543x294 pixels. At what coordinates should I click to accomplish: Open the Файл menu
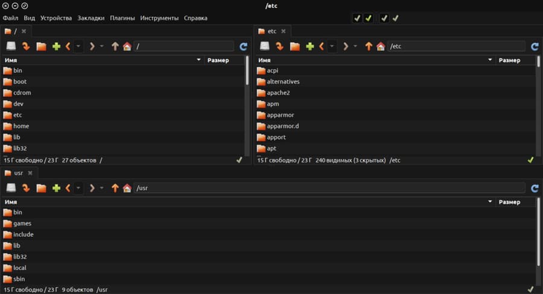pyautogui.click(x=10, y=18)
